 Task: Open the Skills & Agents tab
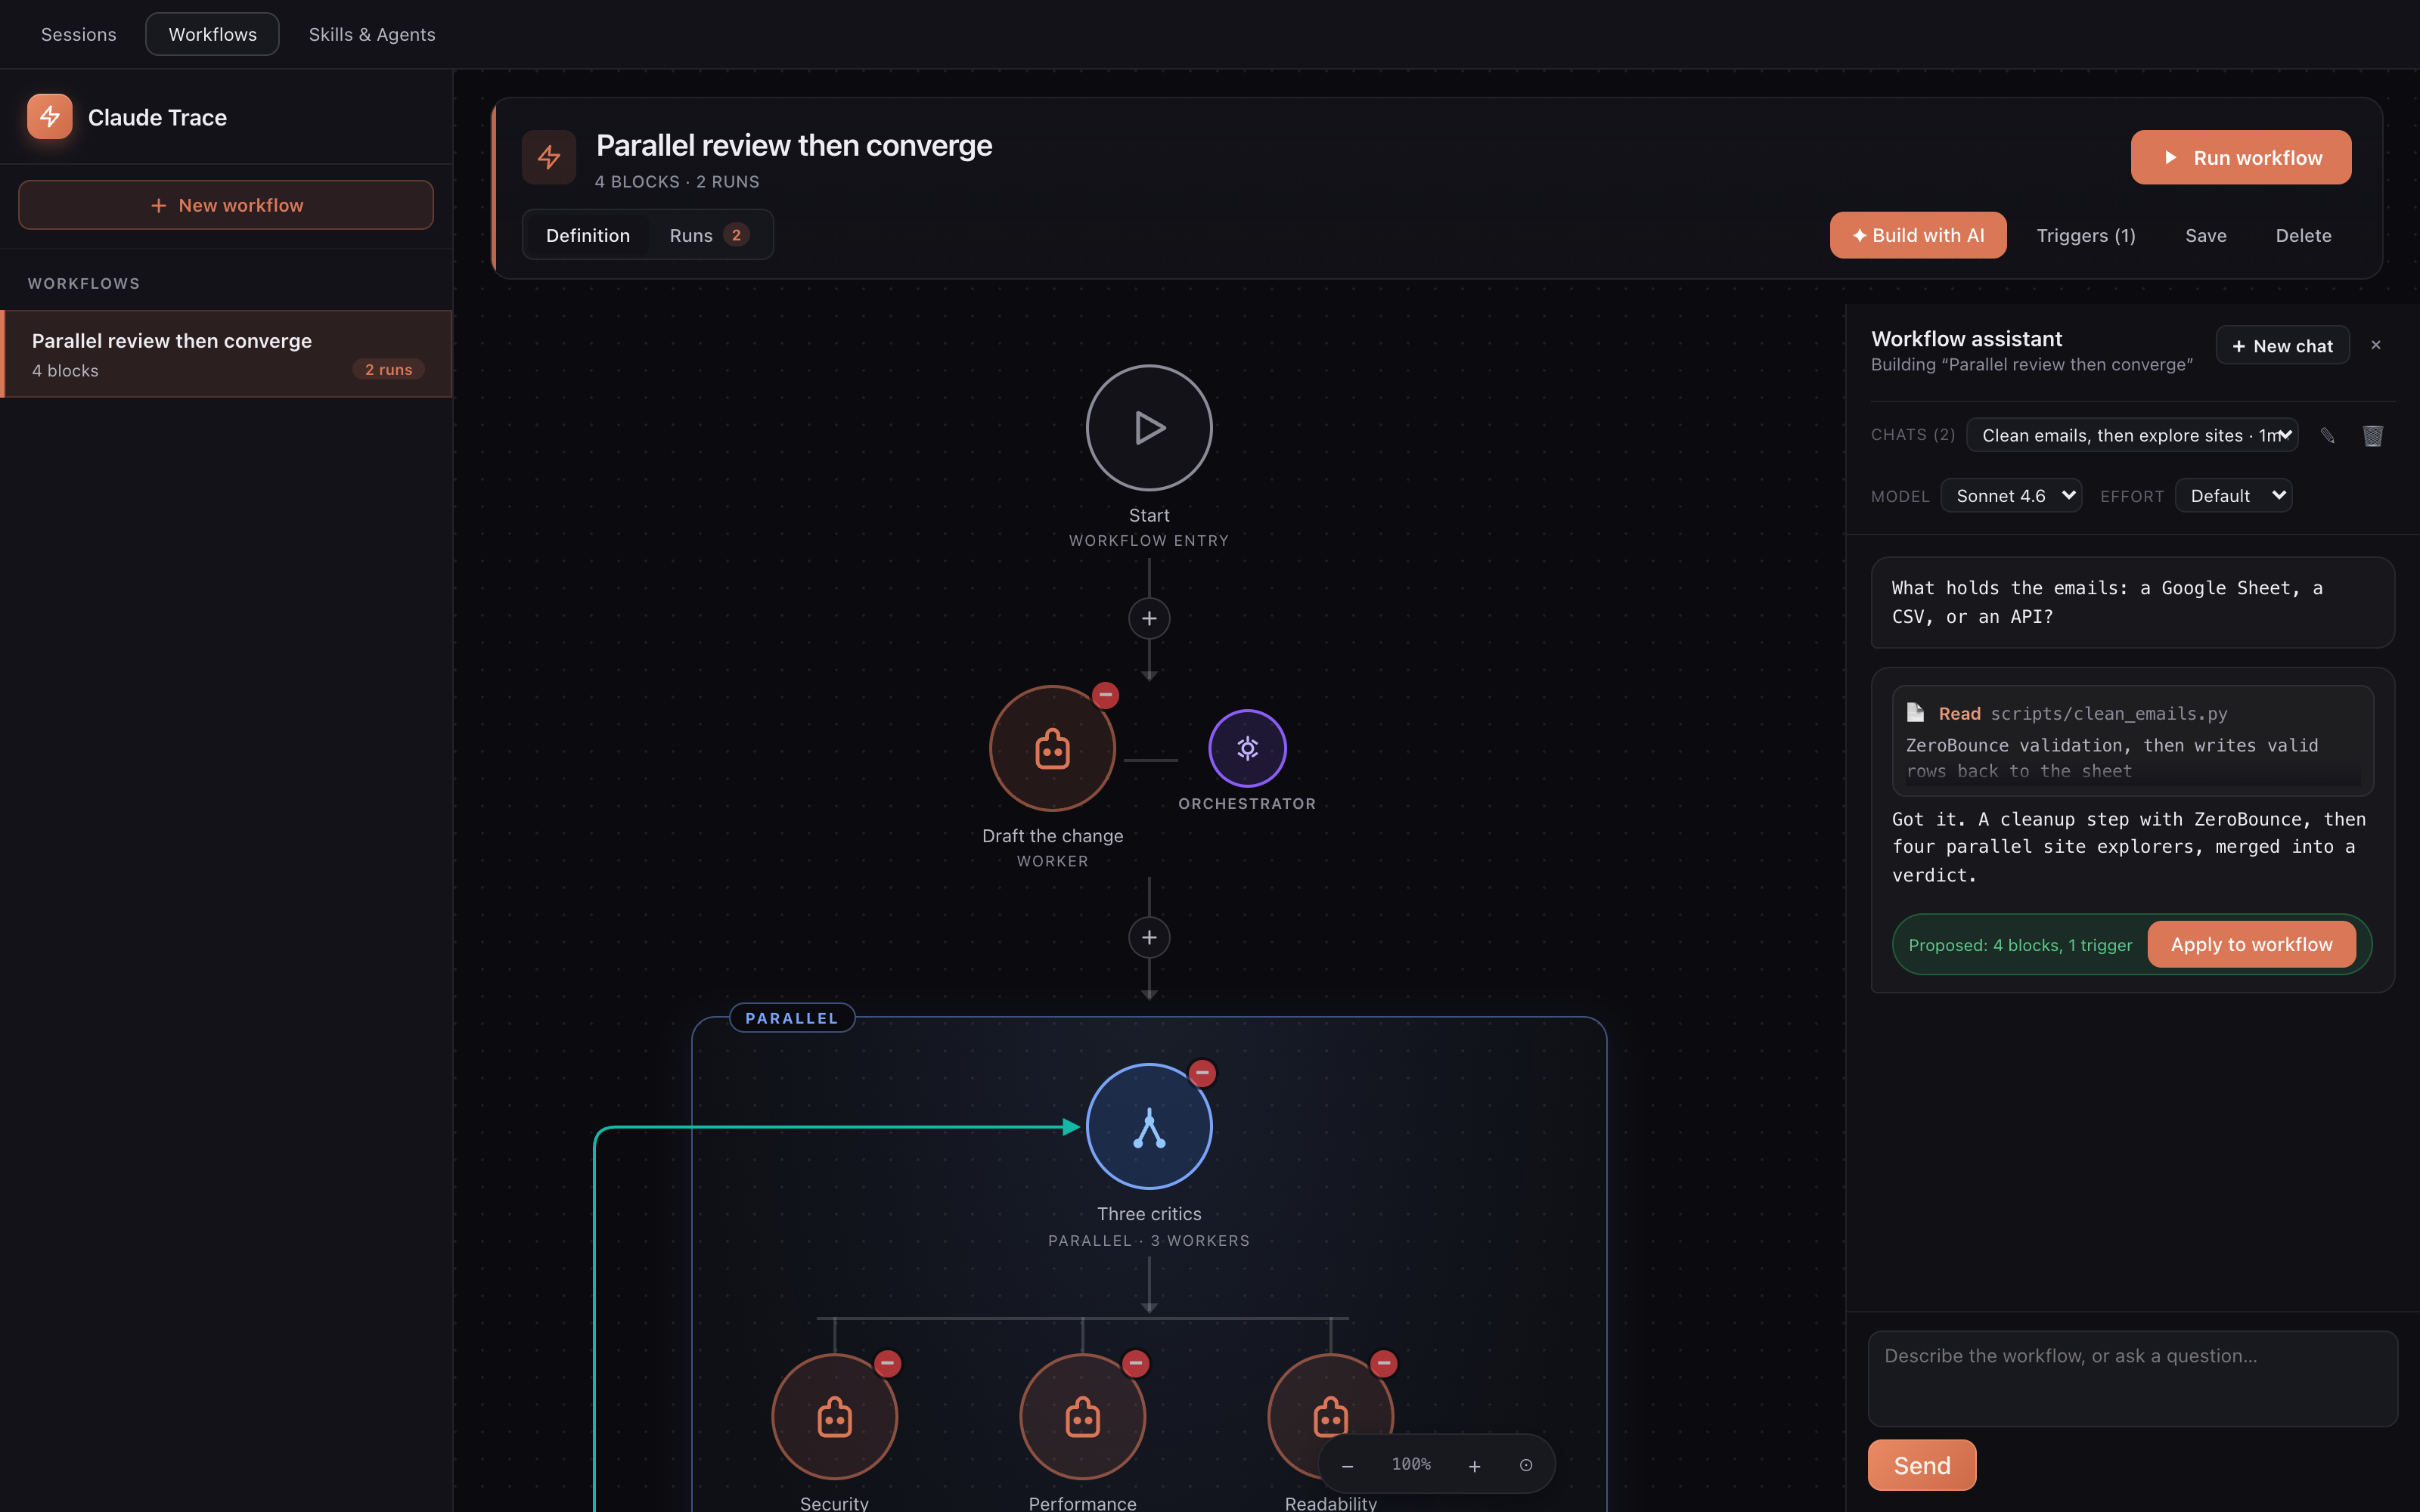click(x=372, y=34)
